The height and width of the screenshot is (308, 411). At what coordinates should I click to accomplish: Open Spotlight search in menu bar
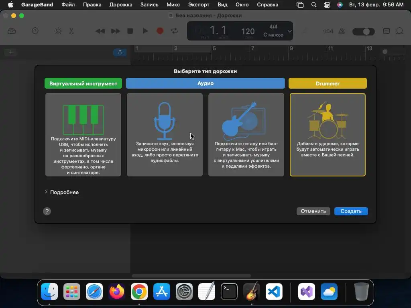[x=313, y=5]
